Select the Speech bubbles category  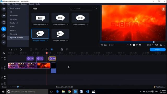(x=18, y=38)
